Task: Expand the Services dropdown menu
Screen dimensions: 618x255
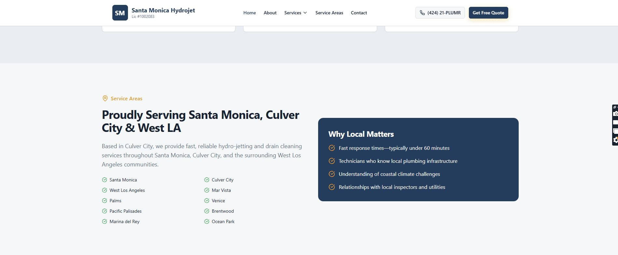Action: click(x=293, y=13)
